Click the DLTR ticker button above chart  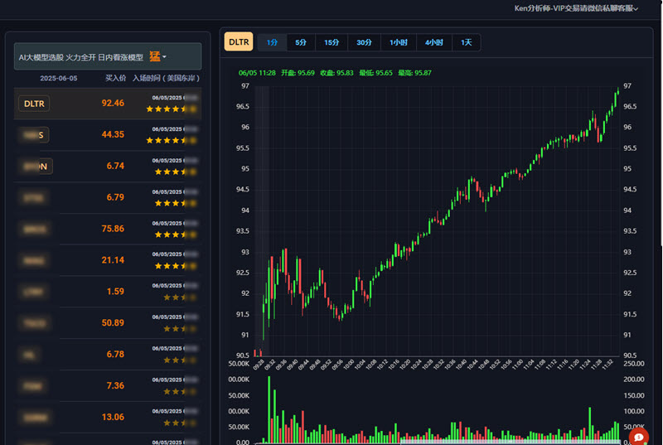coord(239,41)
